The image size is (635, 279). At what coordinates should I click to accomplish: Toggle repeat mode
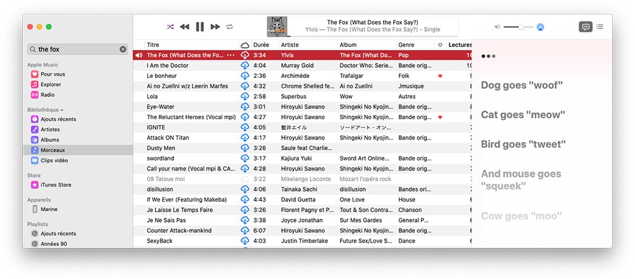(230, 27)
